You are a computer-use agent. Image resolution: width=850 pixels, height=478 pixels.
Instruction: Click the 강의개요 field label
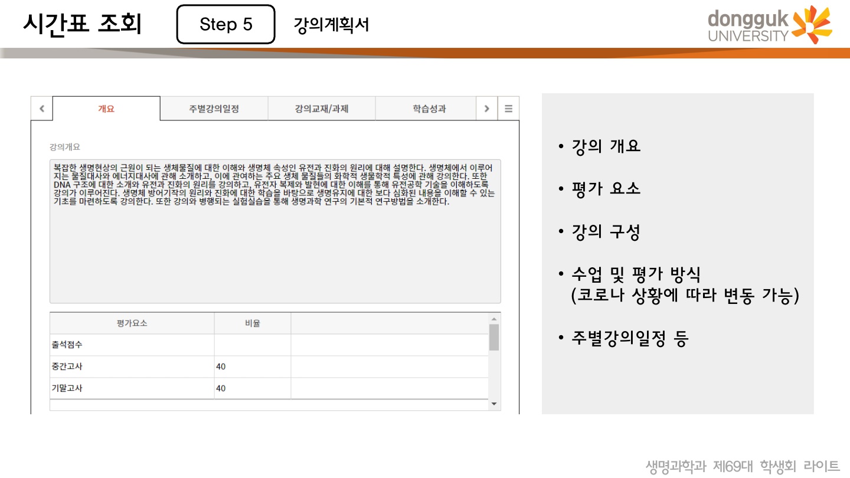65,146
